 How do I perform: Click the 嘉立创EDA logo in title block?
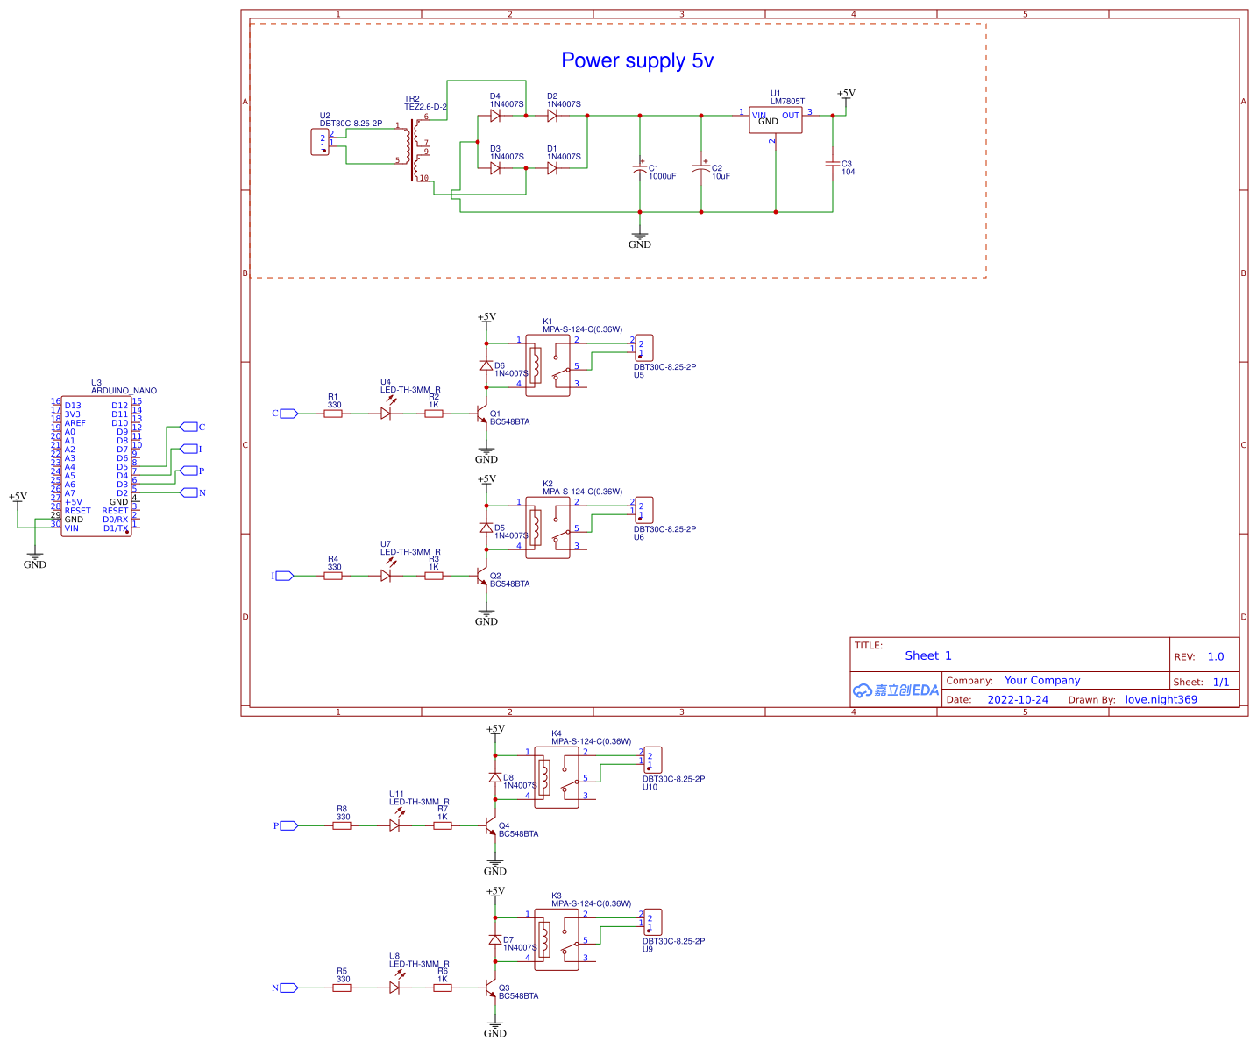(896, 690)
